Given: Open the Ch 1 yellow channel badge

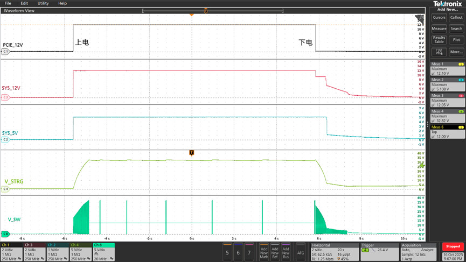Looking at the screenshot, I should (x=11, y=251).
